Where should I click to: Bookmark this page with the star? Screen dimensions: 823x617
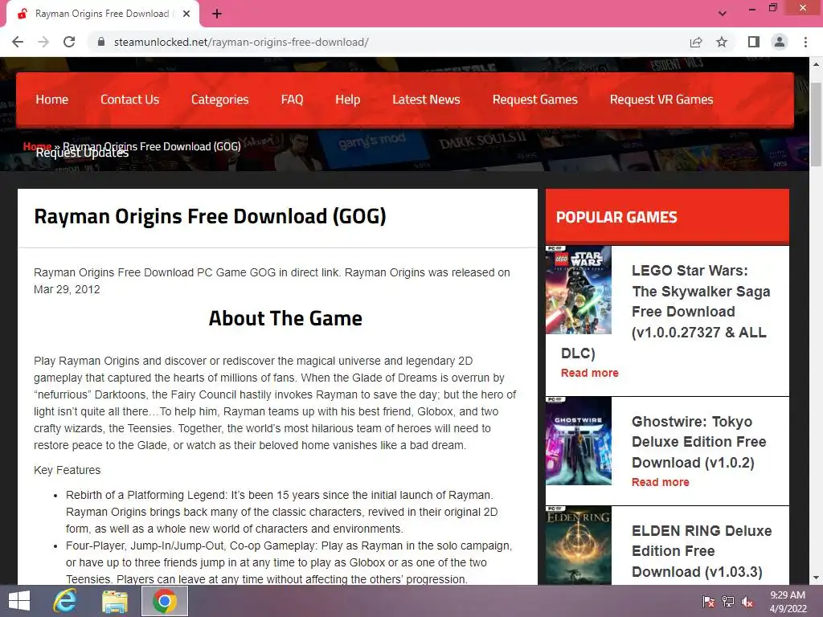722,42
